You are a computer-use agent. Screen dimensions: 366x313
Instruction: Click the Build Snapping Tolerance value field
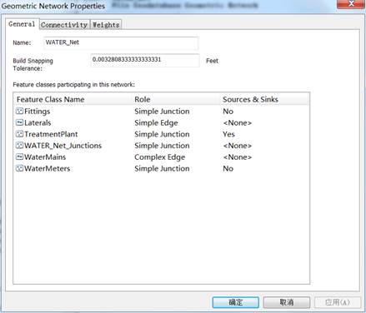145,60
